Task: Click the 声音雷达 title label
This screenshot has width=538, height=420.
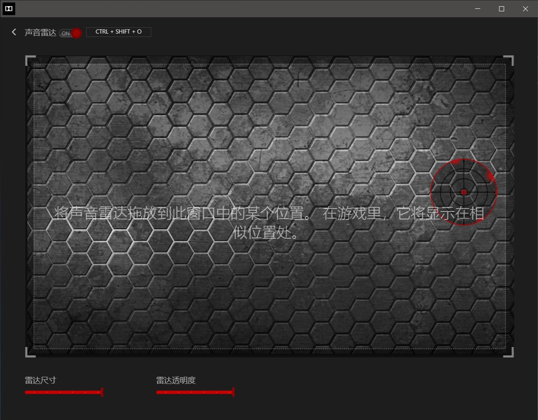Action: pyautogui.click(x=40, y=32)
